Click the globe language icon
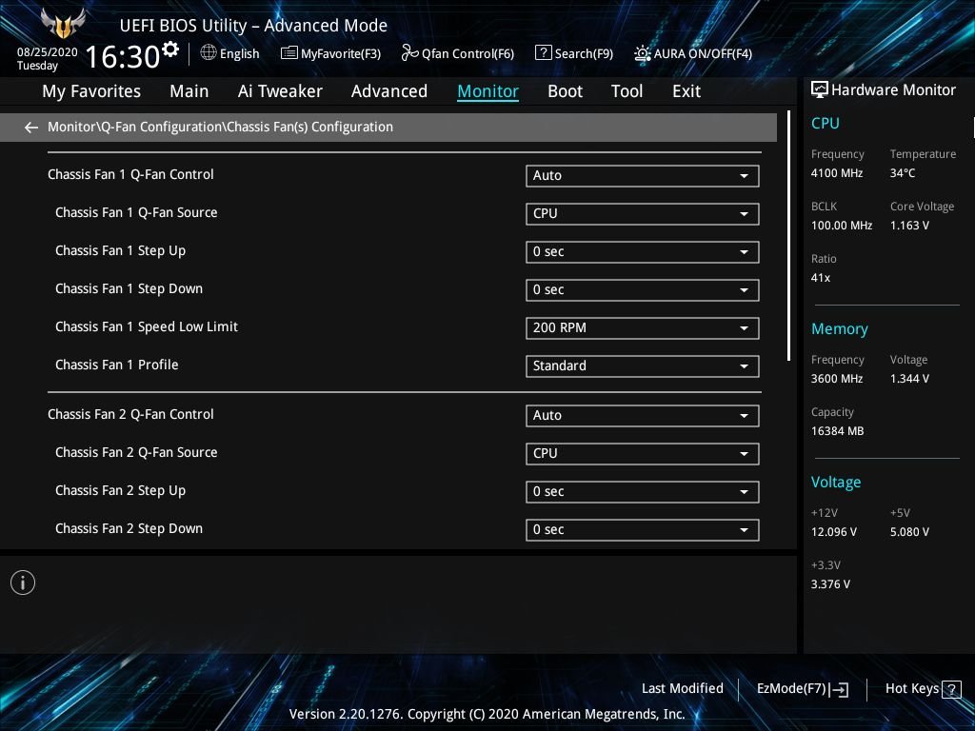 click(x=209, y=53)
